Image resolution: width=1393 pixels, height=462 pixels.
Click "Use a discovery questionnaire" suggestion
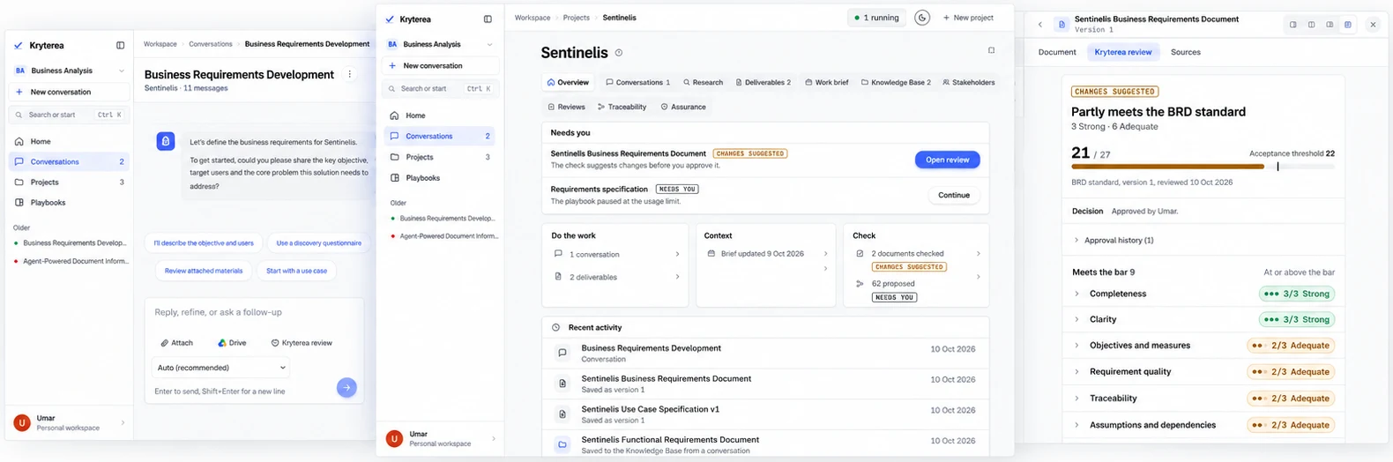pos(319,243)
